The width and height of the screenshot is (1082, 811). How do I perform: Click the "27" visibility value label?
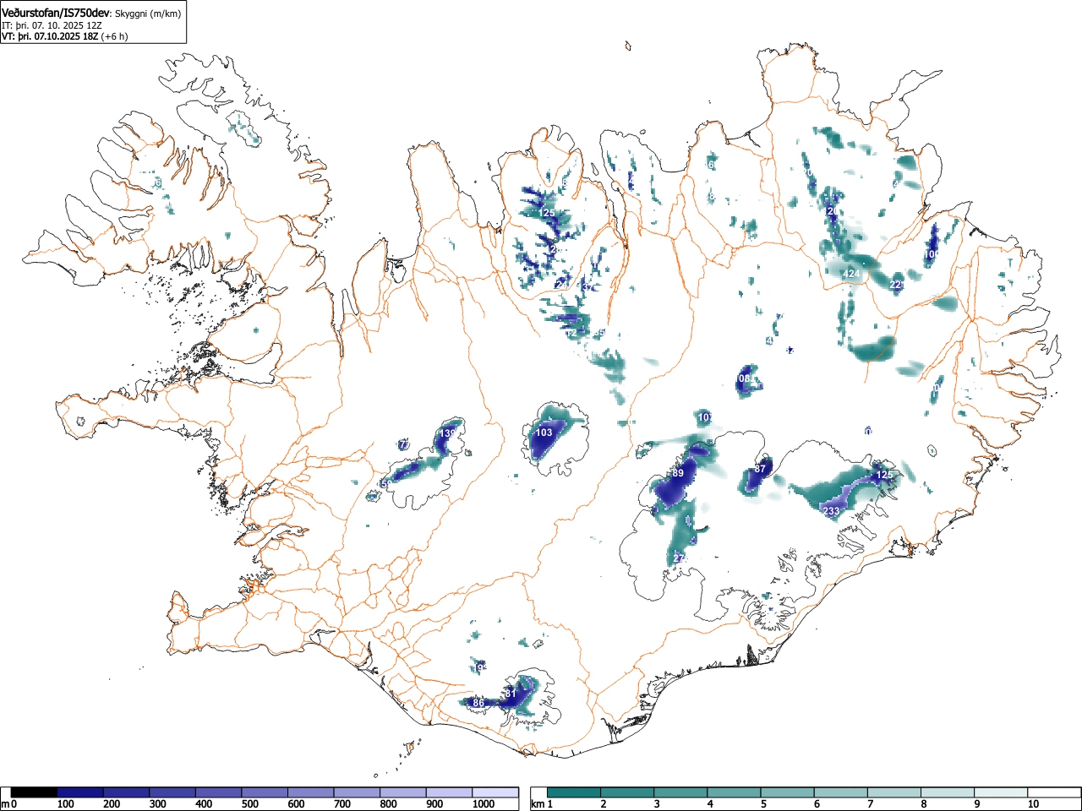coord(678,558)
